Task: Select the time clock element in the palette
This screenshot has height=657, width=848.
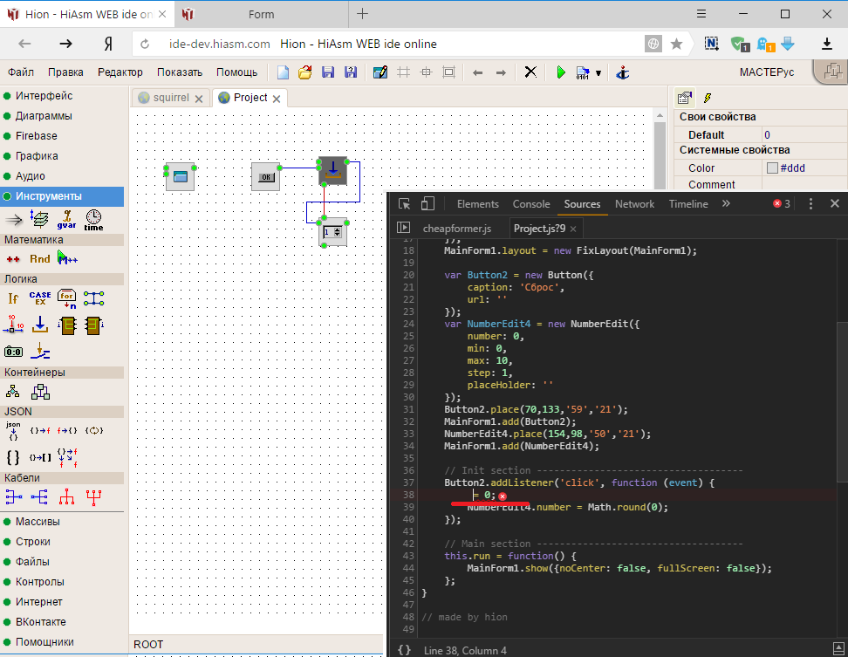Action: click(93, 220)
